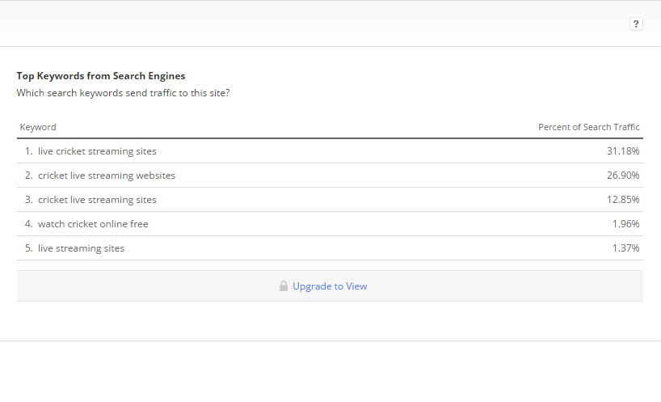Select keyword text "live cricket streaming sites"

pos(97,151)
